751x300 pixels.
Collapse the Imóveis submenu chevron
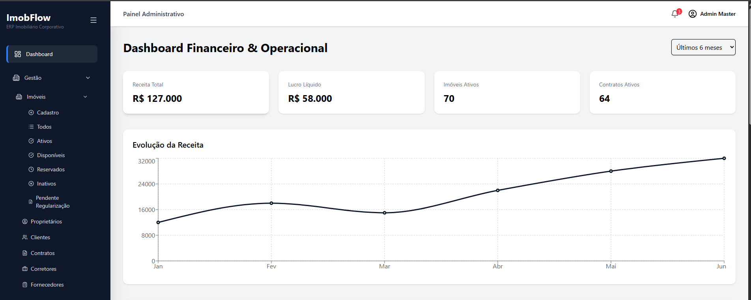pos(85,96)
